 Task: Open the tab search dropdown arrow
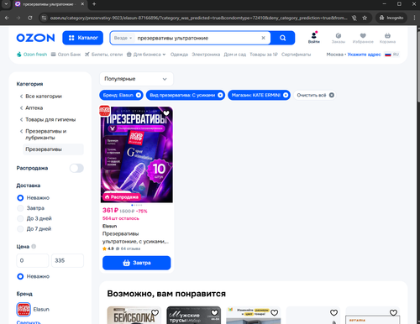pos(6,4)
